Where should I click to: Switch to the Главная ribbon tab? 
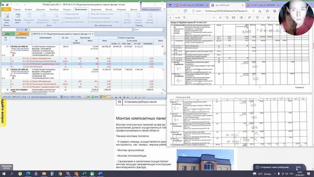point(17,9)
